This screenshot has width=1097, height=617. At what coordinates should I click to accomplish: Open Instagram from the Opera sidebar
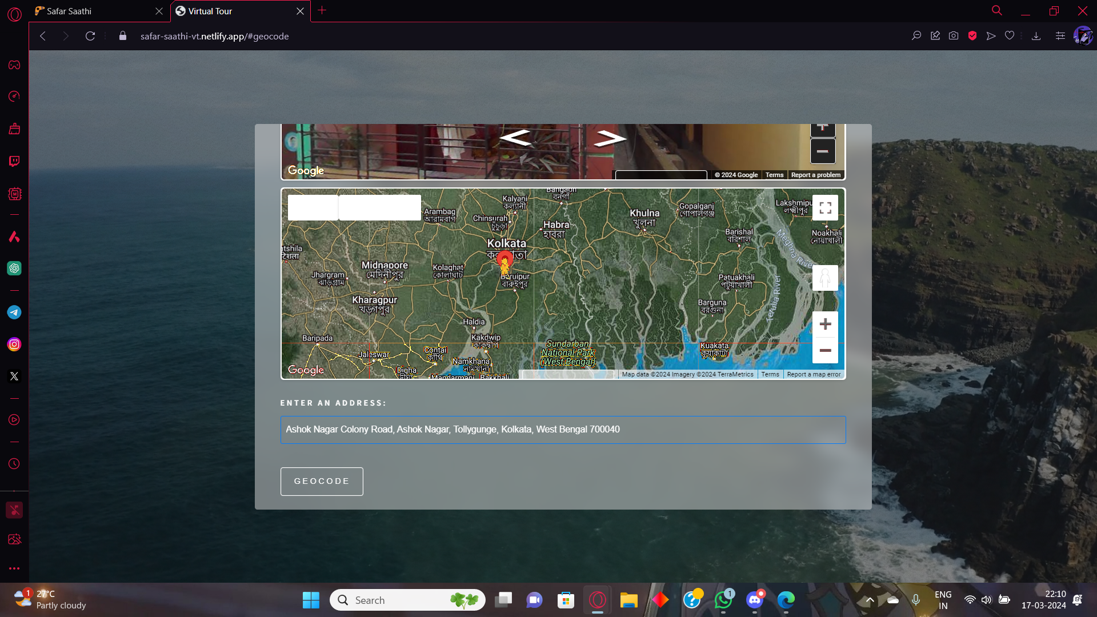click(14, 344)
